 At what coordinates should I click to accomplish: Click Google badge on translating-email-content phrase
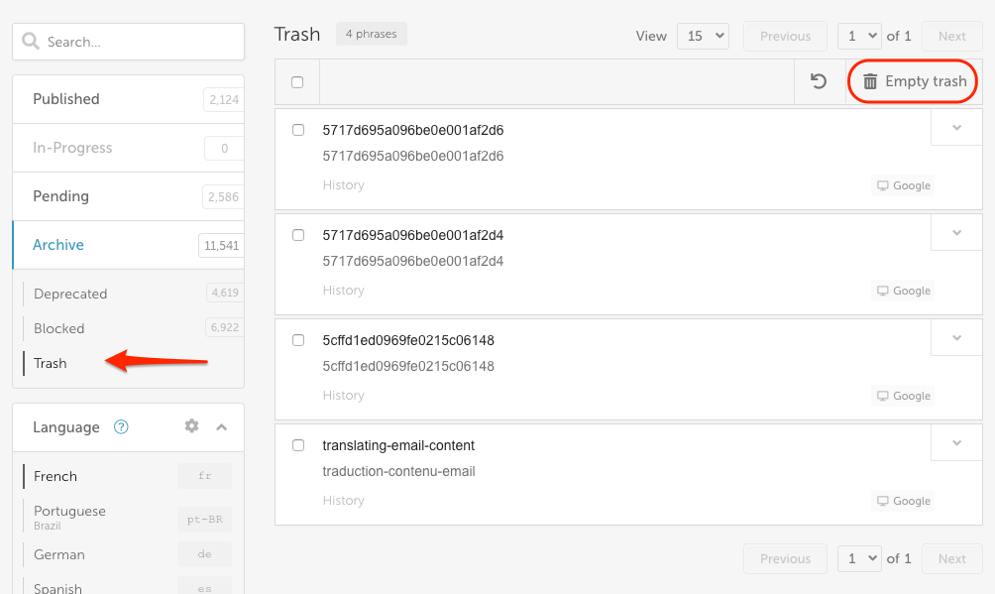[903, 501]
